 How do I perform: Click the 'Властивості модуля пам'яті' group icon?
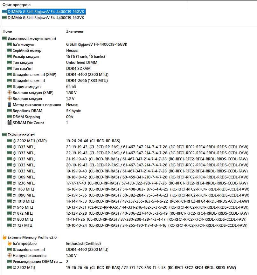pos(4,38)
